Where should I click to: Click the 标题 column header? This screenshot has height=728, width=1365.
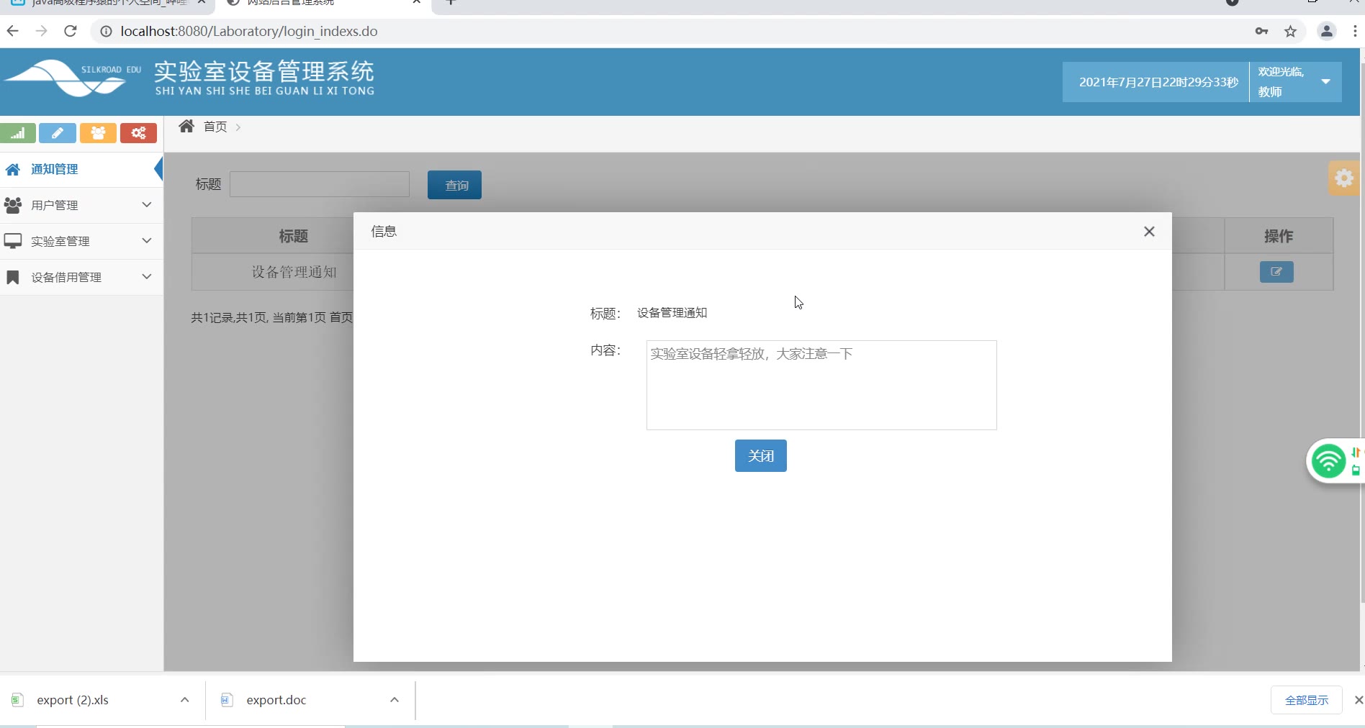pyautogui.click(x=293, y=236)
